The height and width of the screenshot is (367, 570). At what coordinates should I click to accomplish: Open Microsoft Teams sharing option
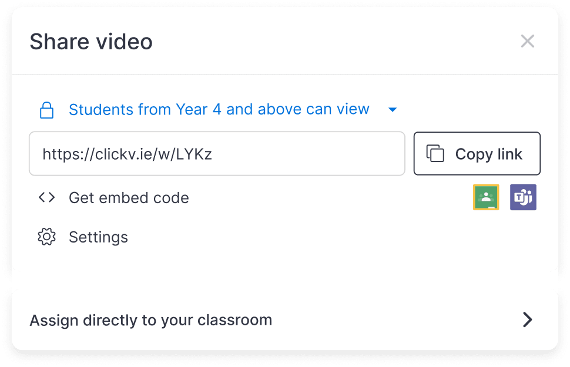[522, 197]
